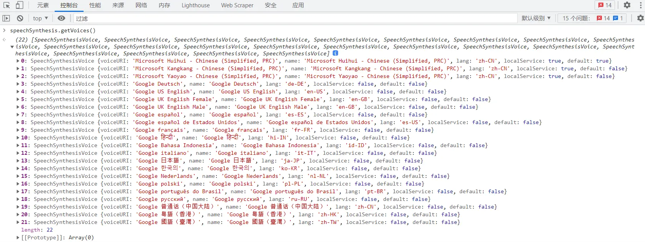Open console settings gear in the filter bar
This screenshot has width=645, height=242.
pos(640,18)
